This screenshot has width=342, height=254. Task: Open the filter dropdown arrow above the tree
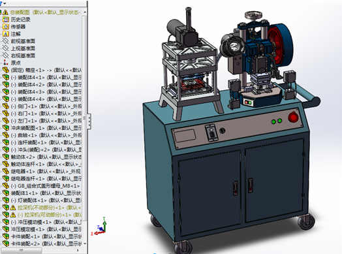click(5, 3)
